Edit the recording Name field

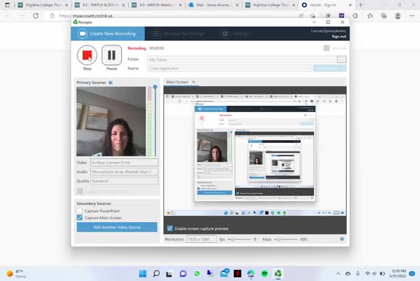coord(230,69)
